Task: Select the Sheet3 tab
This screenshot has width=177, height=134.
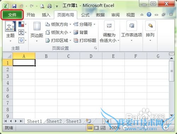Action: 74,121
